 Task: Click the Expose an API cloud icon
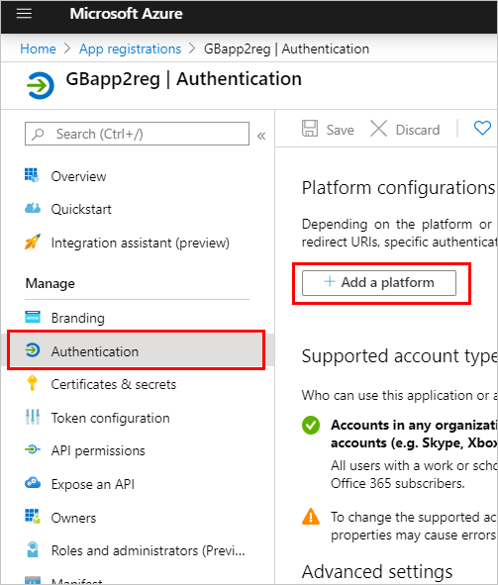[x=33, y=482]
